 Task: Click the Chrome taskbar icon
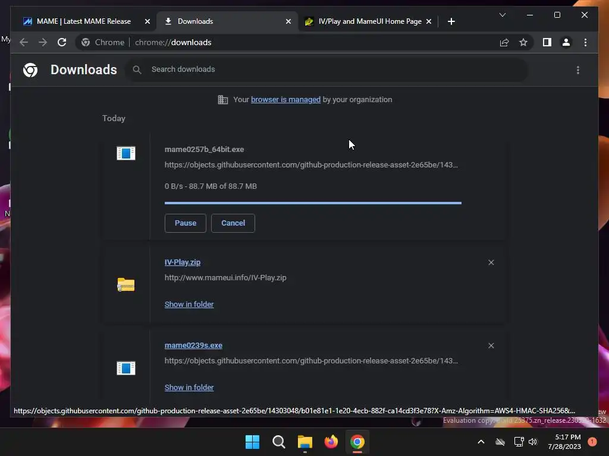pyautogui.click(x=357, y=442)
